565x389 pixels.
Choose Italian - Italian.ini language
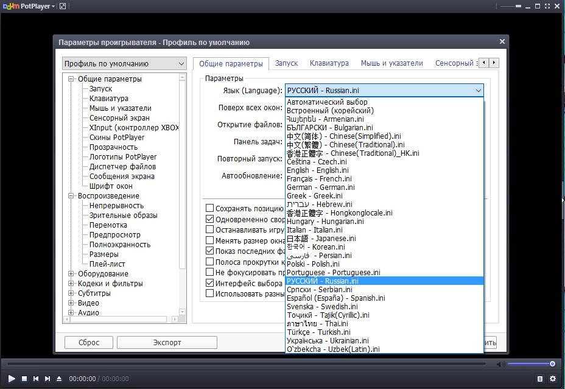pos(384,230)
